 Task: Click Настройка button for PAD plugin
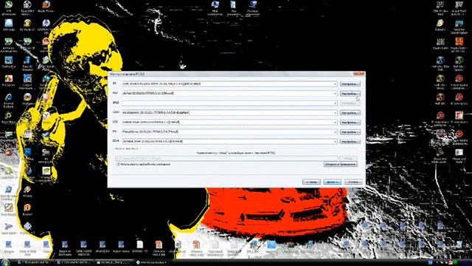350,94
